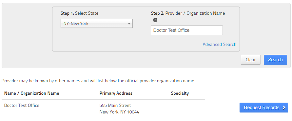Click into the Provider / Organization Name field

point(187,30)
